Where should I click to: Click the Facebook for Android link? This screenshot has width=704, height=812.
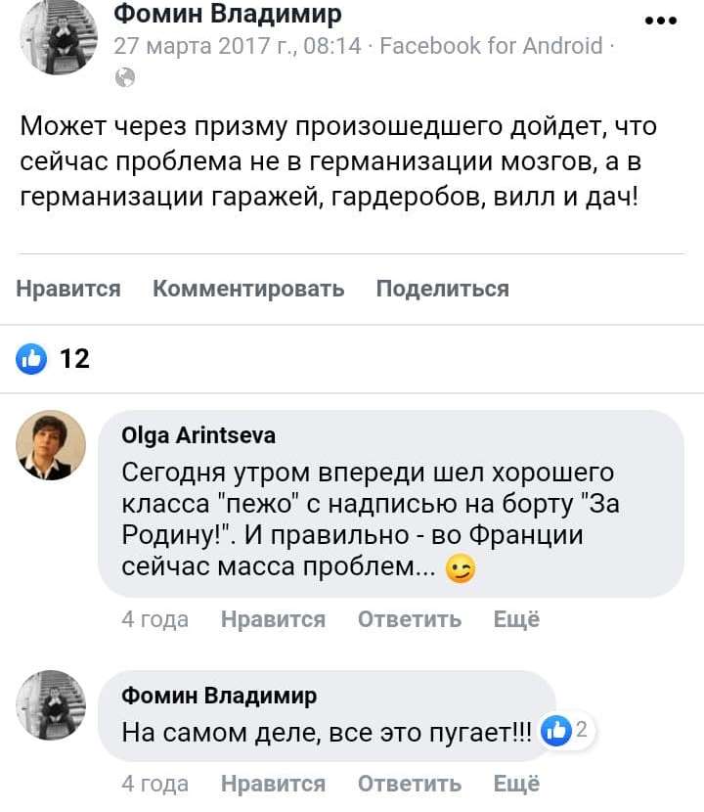(491, 46)
